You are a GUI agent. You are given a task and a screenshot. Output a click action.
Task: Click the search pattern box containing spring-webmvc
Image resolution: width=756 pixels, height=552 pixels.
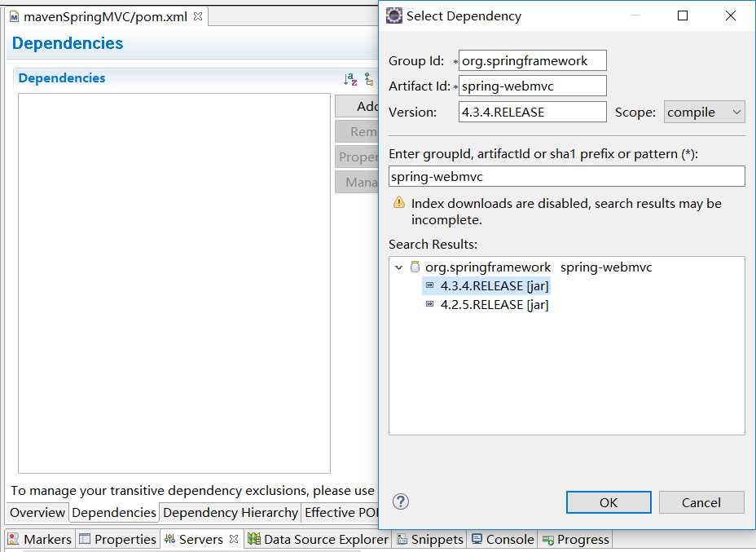[x=566, y=177]
